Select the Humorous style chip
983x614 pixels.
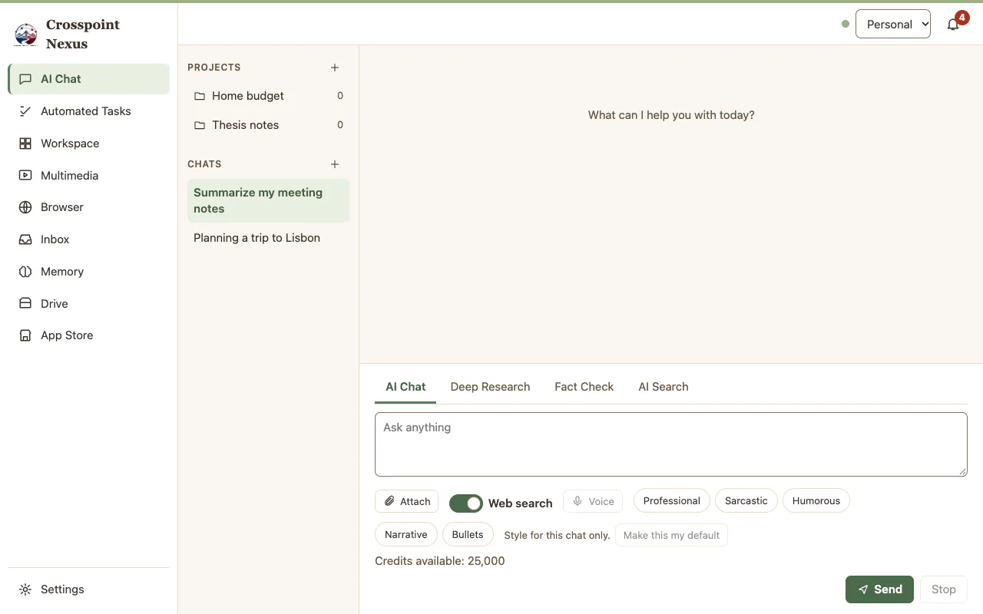816,501
